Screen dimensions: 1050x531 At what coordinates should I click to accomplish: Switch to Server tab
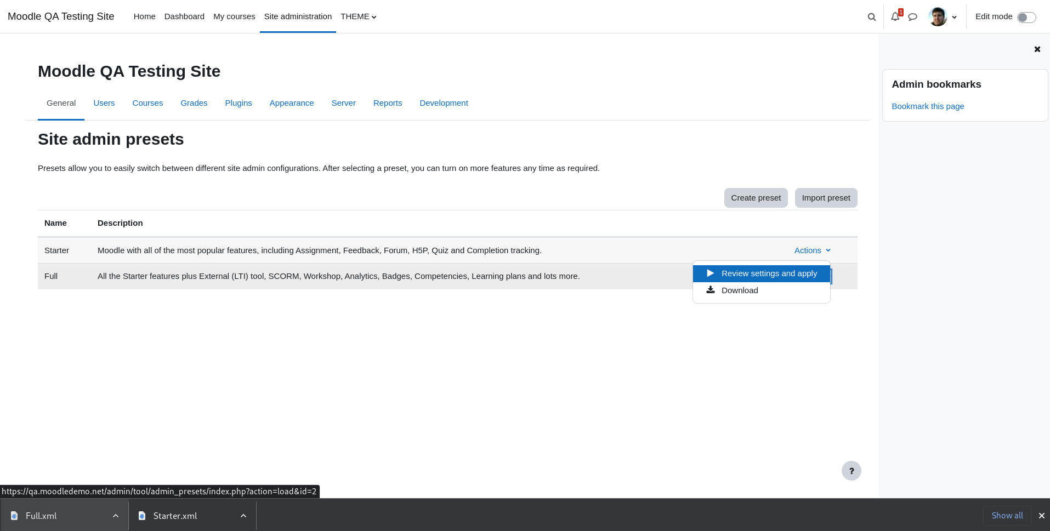click(x=344, y=103)
